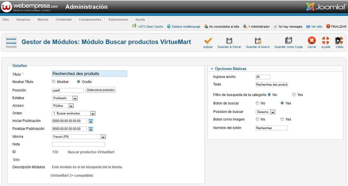Select Oculto for Mostrar Título

[x=78, y=82]
